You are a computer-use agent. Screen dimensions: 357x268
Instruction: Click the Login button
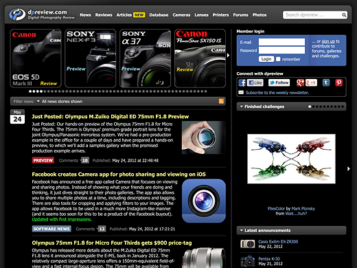(x=266, y=59)
